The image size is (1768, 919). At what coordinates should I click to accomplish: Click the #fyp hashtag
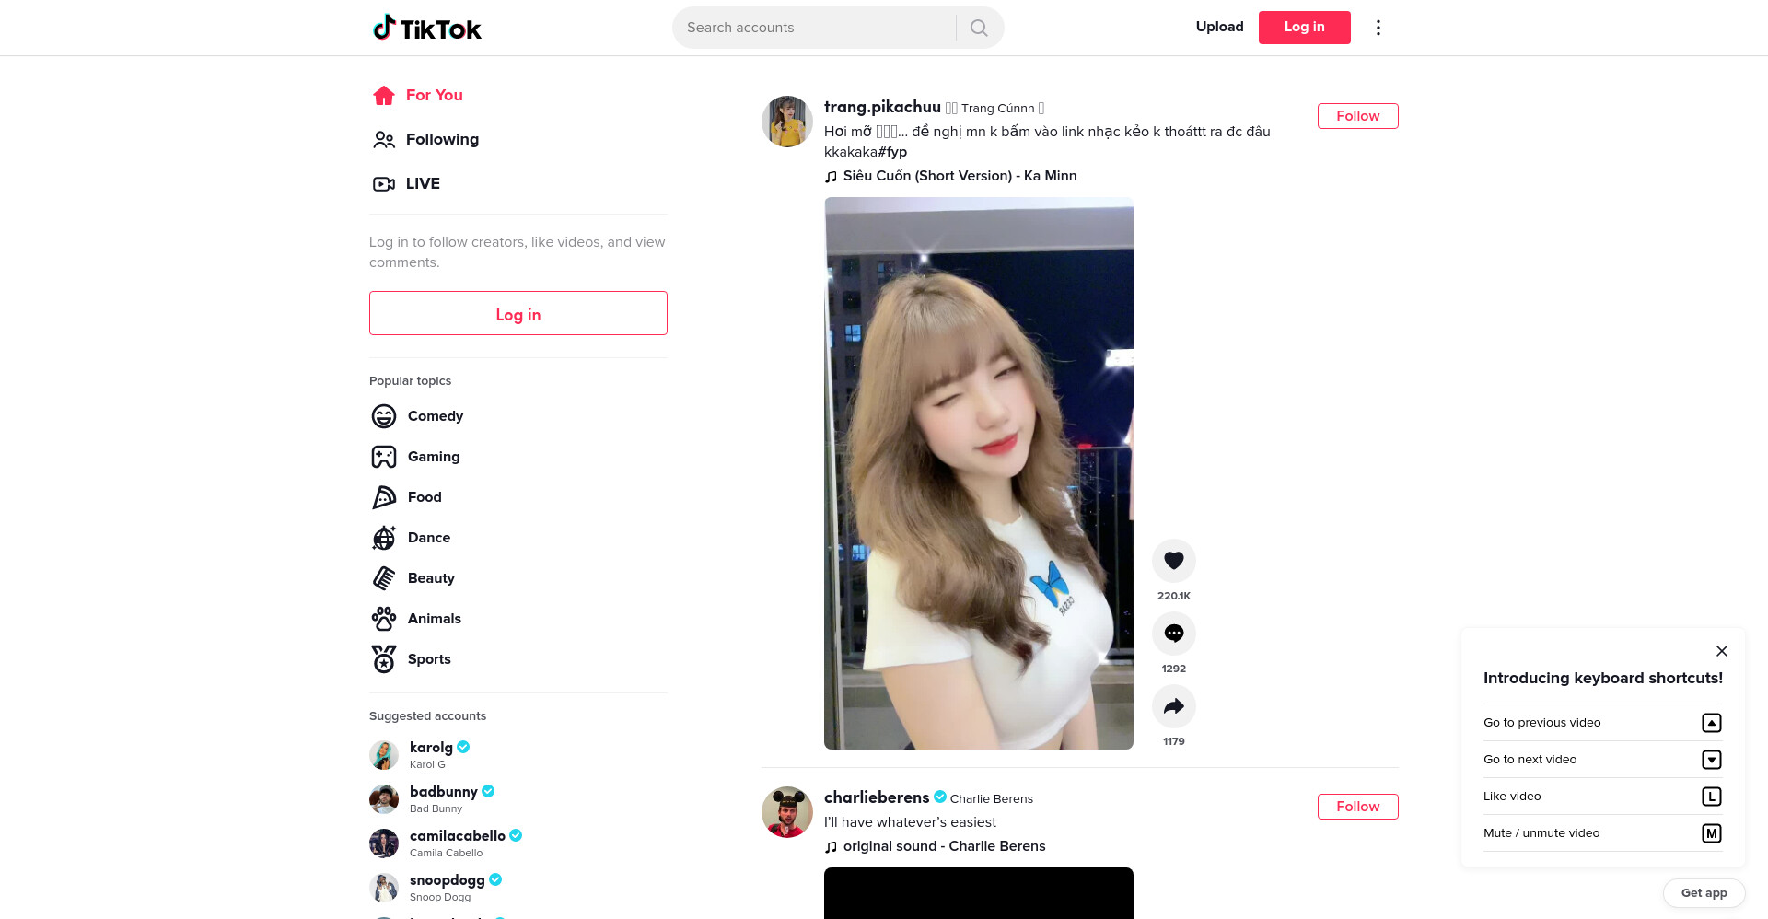(x=892, y=152)
